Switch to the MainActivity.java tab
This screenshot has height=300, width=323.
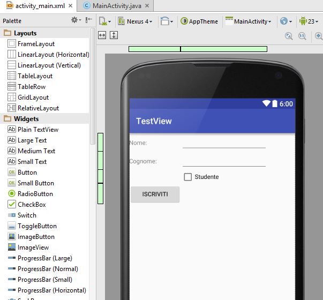tap(116, 6)
